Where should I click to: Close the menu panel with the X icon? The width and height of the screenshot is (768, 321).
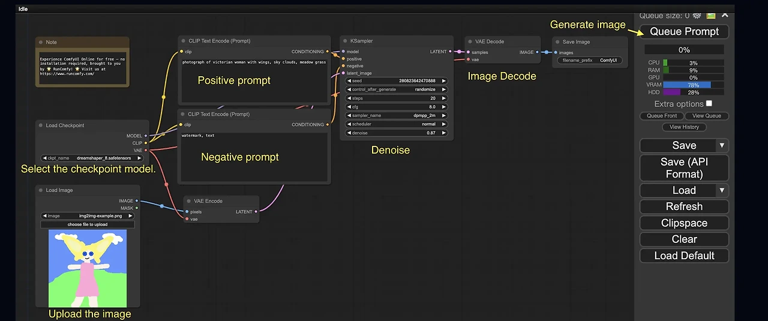click(x=725, y=14)
